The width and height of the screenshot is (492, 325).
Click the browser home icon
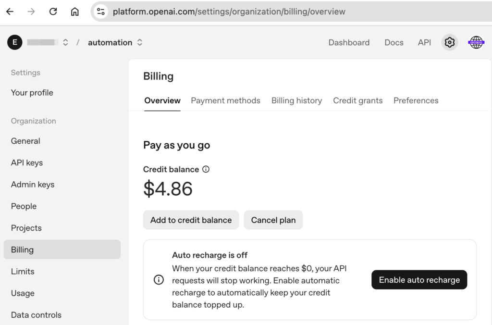75,12
